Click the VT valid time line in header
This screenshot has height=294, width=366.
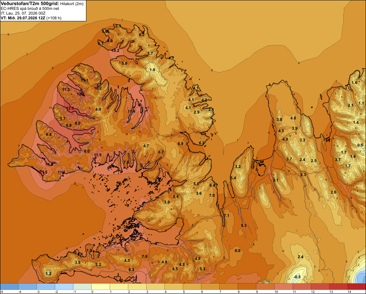click(31, 18)
